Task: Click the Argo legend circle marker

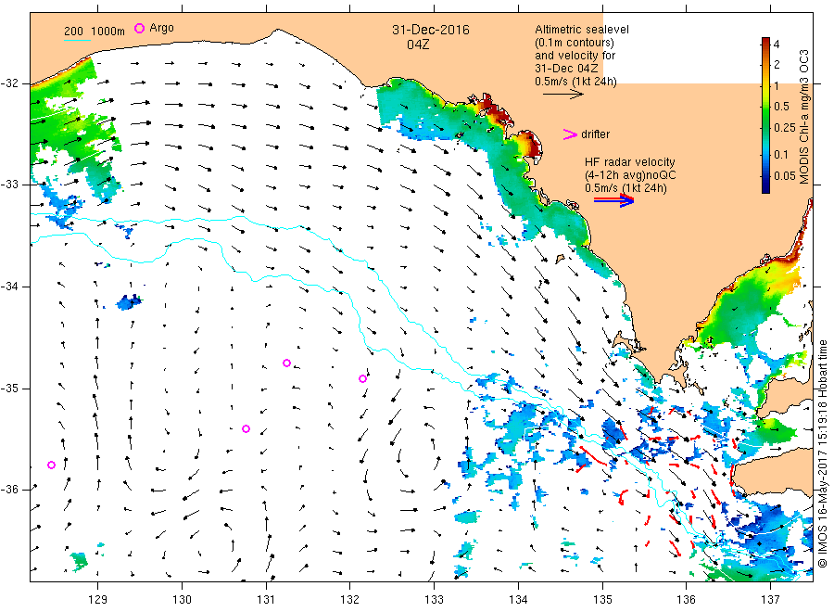Action: pyautogui.click(x=139, y=28)
